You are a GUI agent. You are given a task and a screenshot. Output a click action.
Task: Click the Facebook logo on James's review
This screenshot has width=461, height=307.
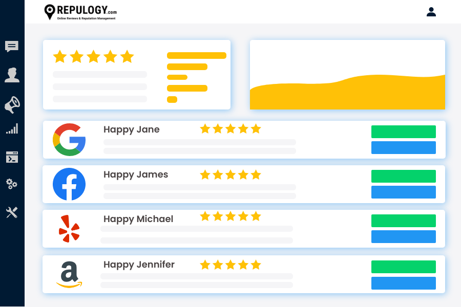click(69, 184)
